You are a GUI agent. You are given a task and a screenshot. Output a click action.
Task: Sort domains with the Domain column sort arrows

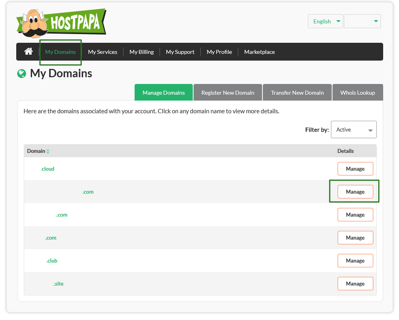tap(47, 151)
